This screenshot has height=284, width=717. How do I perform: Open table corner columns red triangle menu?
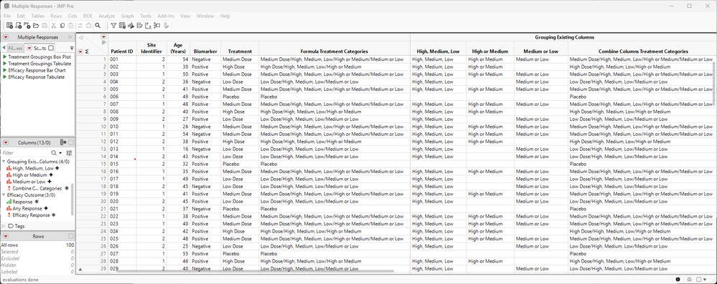tap(104, 36)
